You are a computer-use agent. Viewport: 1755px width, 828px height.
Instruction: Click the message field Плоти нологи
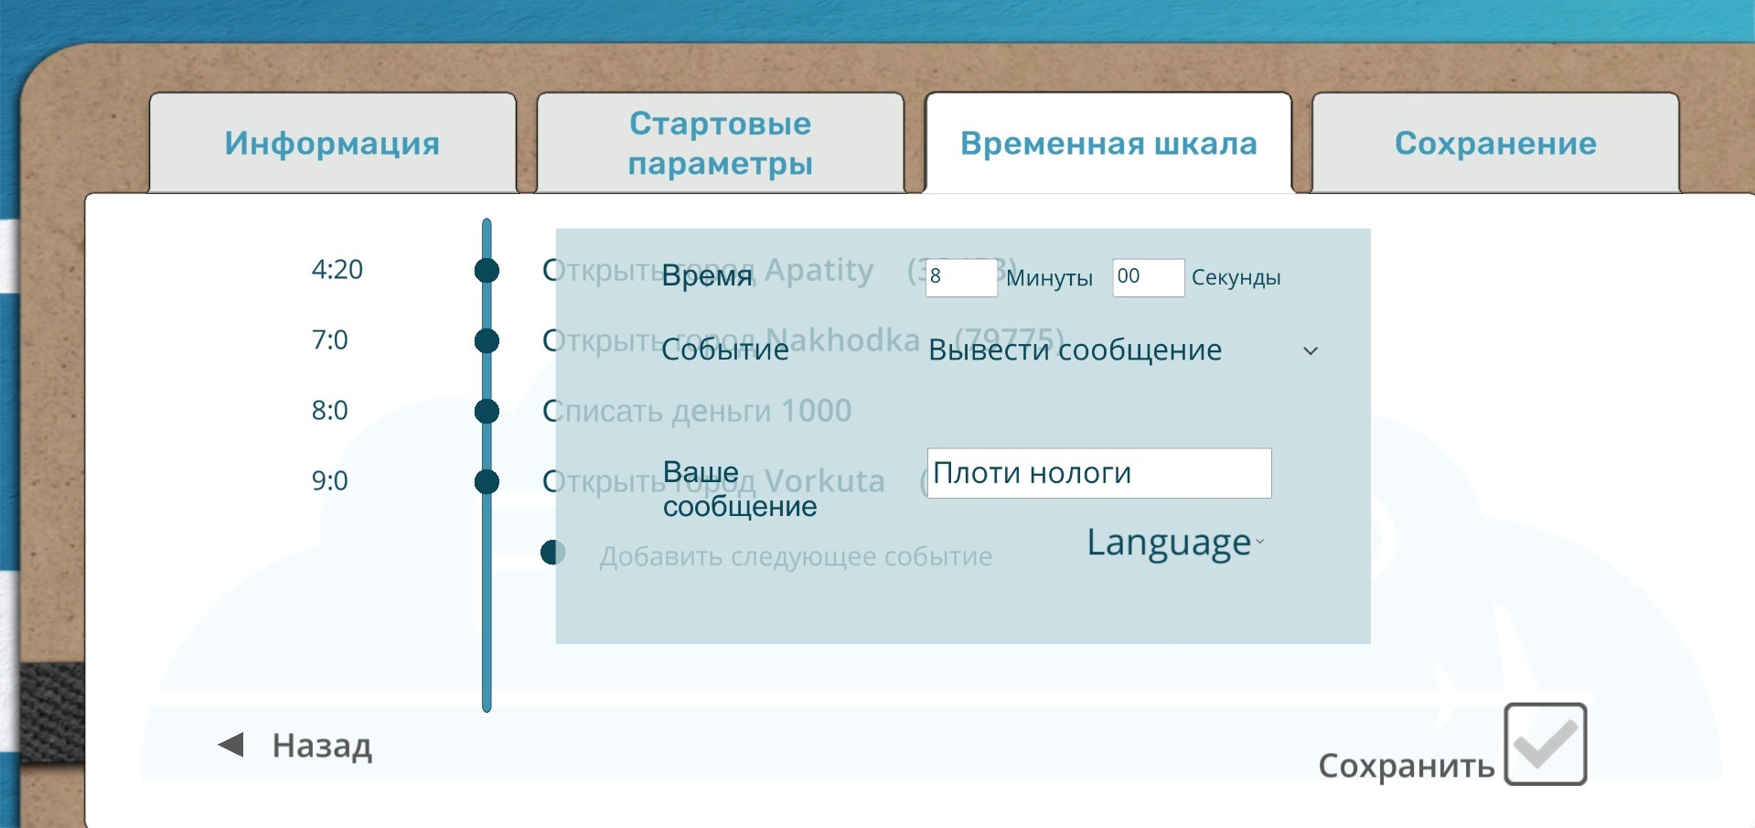click(x=1099, y=473)
